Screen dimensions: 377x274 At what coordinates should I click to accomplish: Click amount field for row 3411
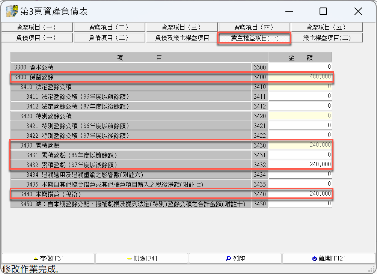(x=300, y=96)
